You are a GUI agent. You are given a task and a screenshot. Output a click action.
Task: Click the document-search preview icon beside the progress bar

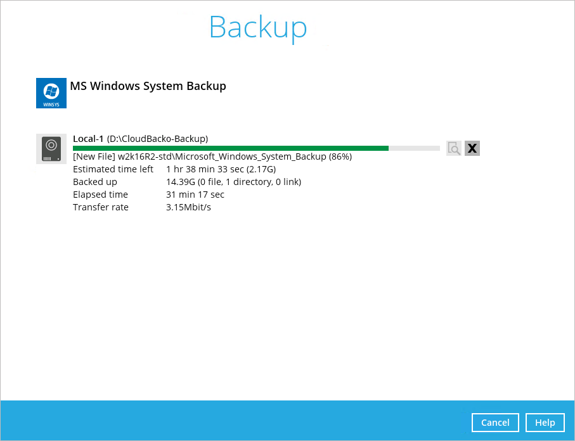point(454,148)
